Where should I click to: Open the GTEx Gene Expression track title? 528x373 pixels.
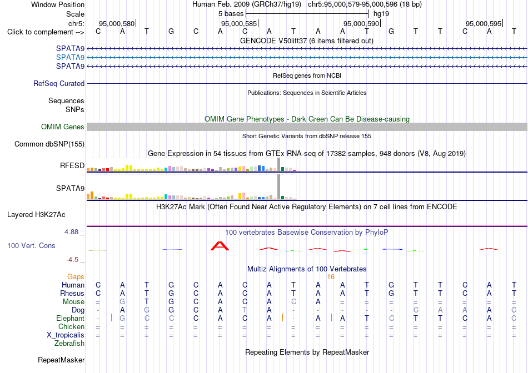307,153
